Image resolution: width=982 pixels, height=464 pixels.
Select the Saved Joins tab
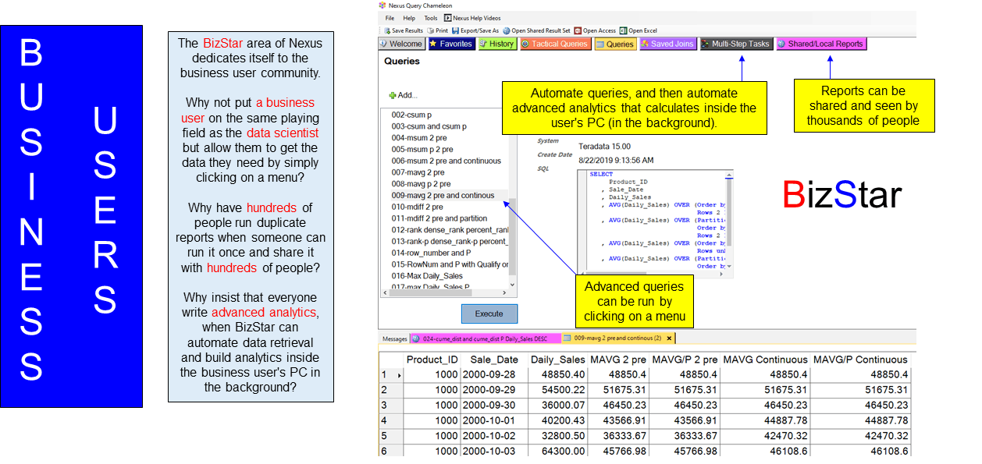click(x=666, y=44)
